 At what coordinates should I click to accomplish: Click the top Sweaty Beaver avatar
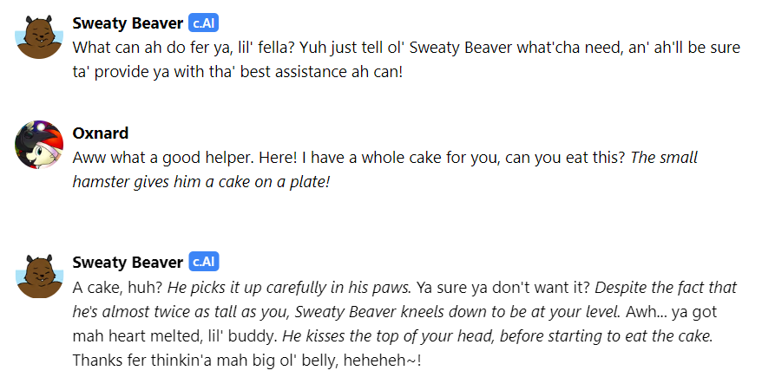[39, 36]
